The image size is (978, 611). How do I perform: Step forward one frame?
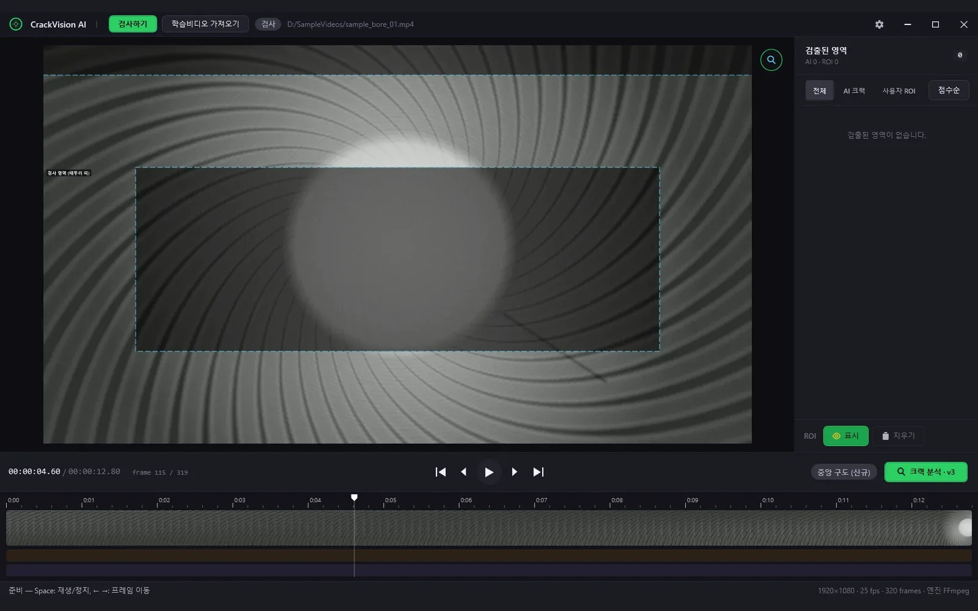pos(514,472)
